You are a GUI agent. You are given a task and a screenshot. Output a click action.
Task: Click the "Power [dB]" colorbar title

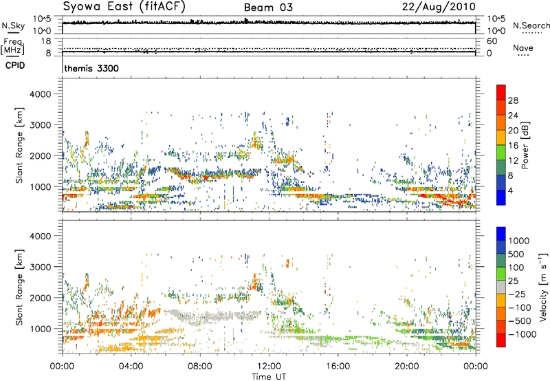(x=525, y=145)
